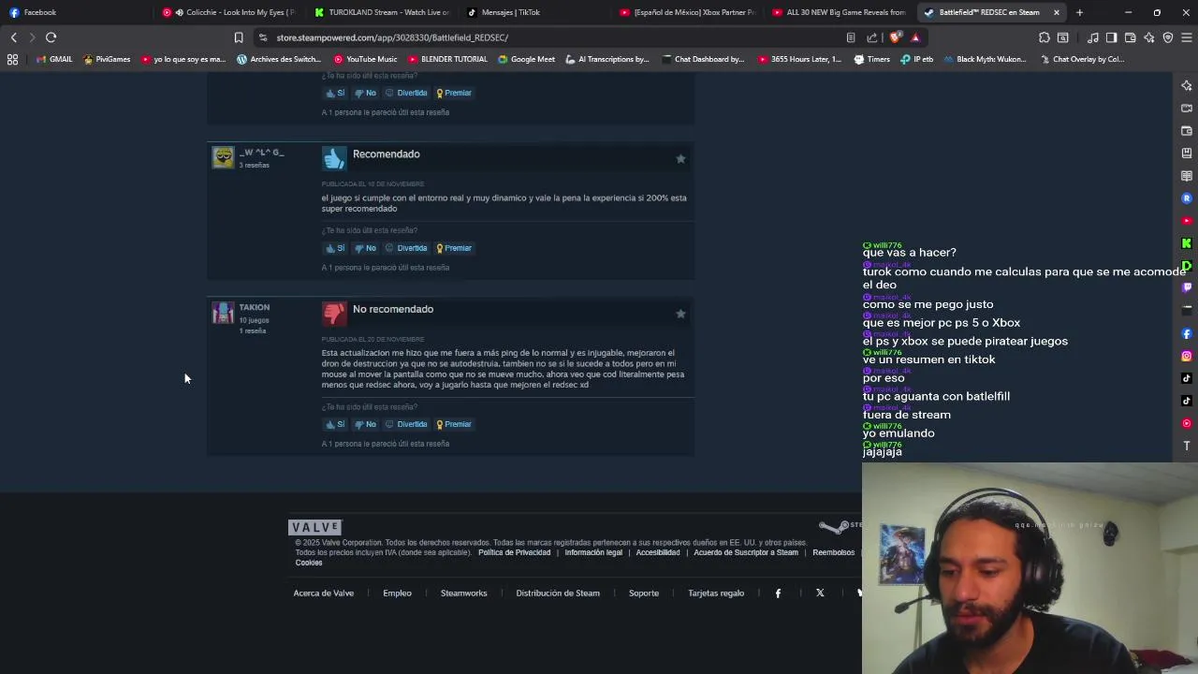Premiar the W^L^G review
The width and height of the screenshot is (1198, 674).
click(x=454, y=248)
